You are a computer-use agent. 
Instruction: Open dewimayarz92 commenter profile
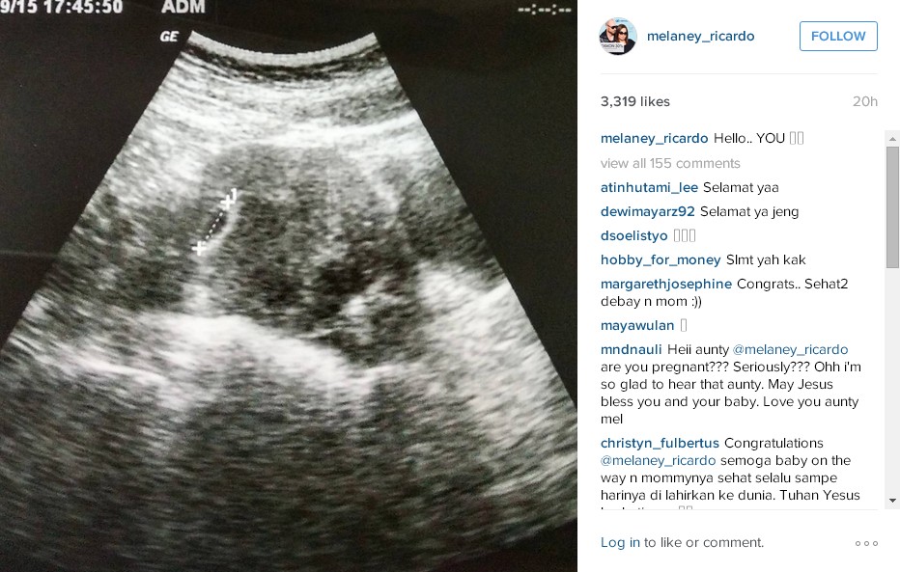pyautogui.click(x=647, y=211)
